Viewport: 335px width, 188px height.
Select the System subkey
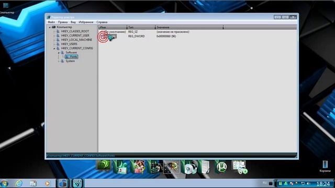coord(70,61)
